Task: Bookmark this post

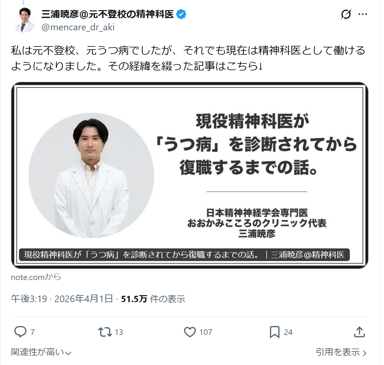Action: [275, 332]
